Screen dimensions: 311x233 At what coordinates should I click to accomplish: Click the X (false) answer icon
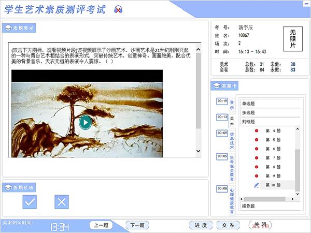(61, 201)
